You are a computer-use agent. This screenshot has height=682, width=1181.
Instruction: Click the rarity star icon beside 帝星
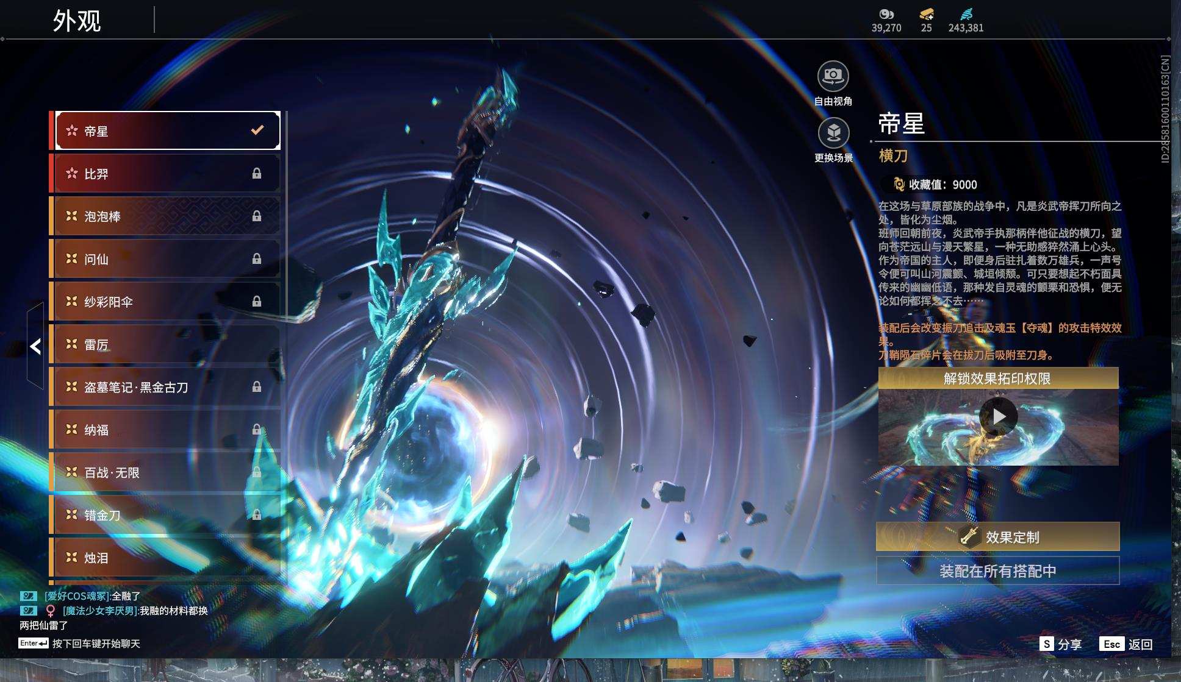coord(72,130)
